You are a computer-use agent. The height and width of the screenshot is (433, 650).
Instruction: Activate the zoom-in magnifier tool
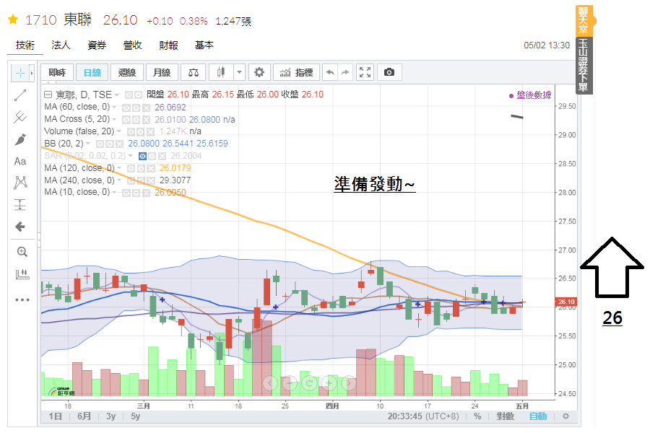pos(22,252)
